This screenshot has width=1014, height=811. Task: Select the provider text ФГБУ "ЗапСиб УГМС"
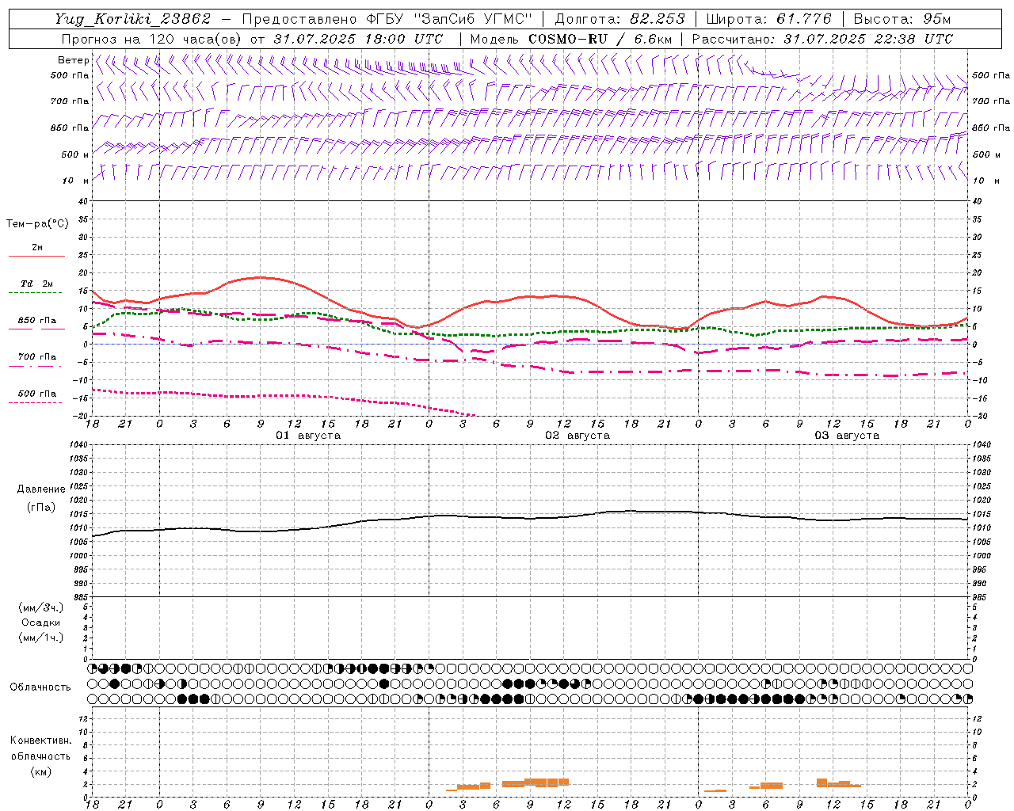(x=451, y=19)
